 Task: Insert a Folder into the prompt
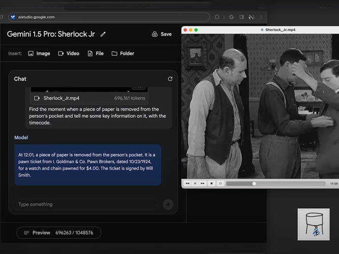coord(122,53)
